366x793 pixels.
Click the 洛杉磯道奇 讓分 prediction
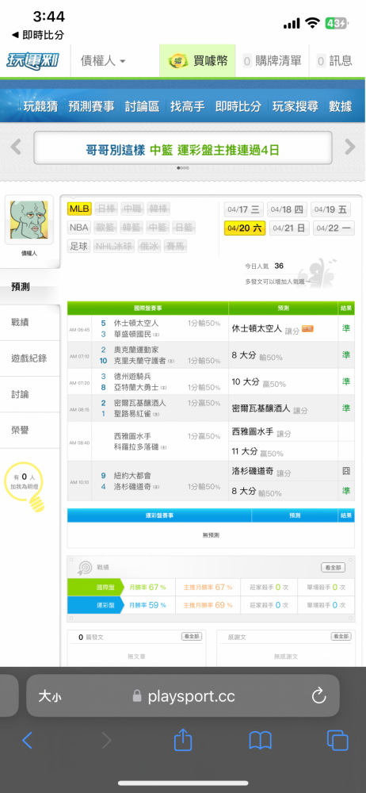tap(261, 472)
